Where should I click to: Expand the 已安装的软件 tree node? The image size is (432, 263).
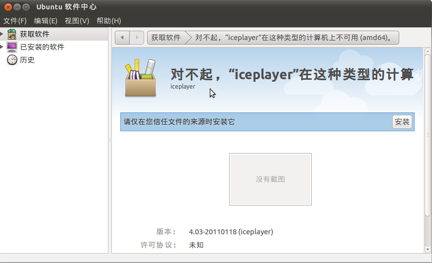coord(1,47)
